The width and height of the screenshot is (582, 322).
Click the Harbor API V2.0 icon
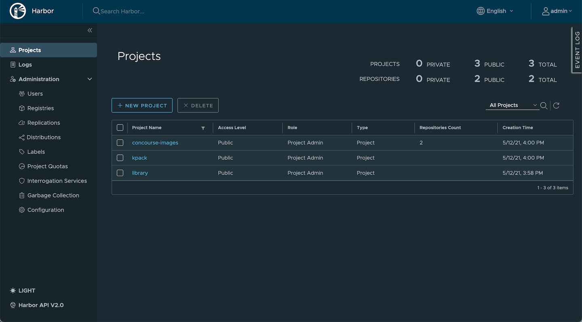[x=13, y=305]
